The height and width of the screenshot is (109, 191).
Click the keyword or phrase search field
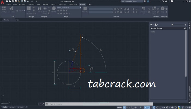[x=132, y=1]
